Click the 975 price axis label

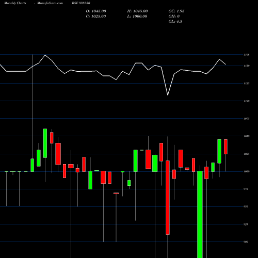click(246, 189)
